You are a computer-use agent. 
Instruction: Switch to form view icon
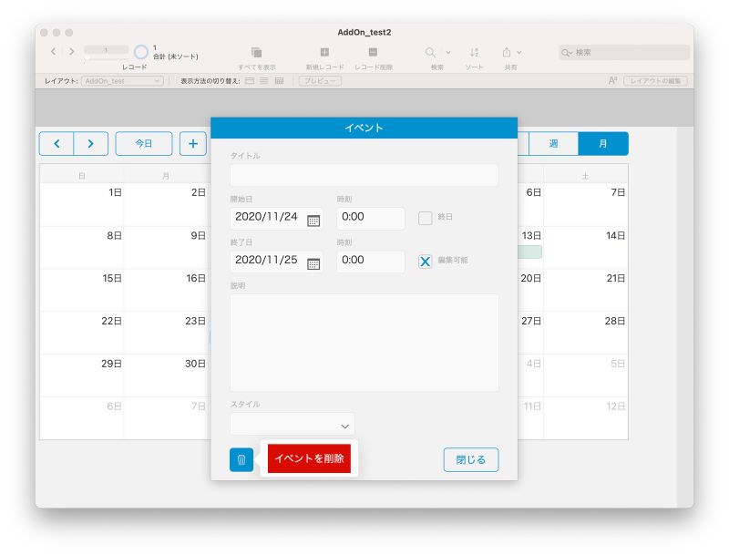(250, 81)
